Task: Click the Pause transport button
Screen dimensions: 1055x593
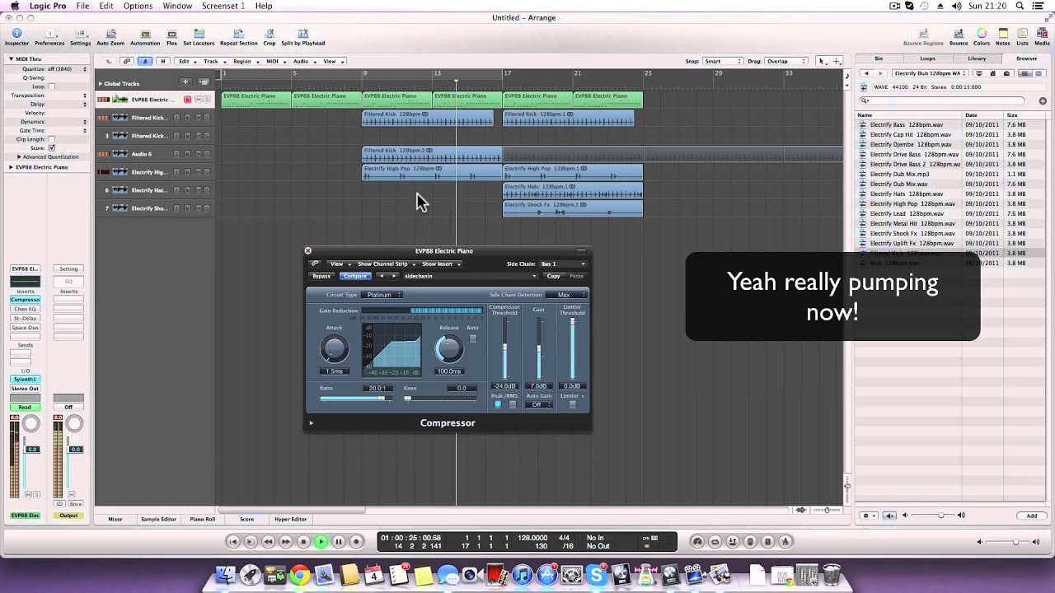Action: tap(339, 541)
